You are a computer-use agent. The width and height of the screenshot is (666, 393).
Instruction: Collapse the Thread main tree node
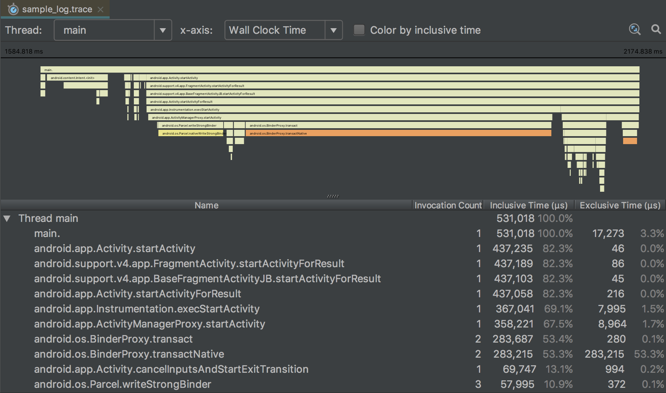[6, 218]
